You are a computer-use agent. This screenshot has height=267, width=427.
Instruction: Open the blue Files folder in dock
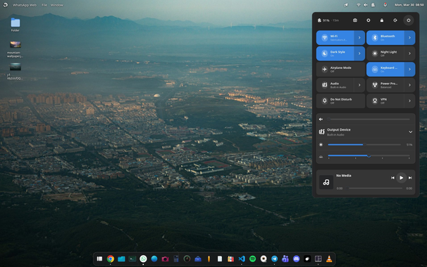(121, 259)
